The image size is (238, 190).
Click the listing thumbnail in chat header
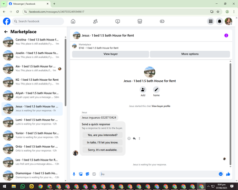click(x=77, y=36)
